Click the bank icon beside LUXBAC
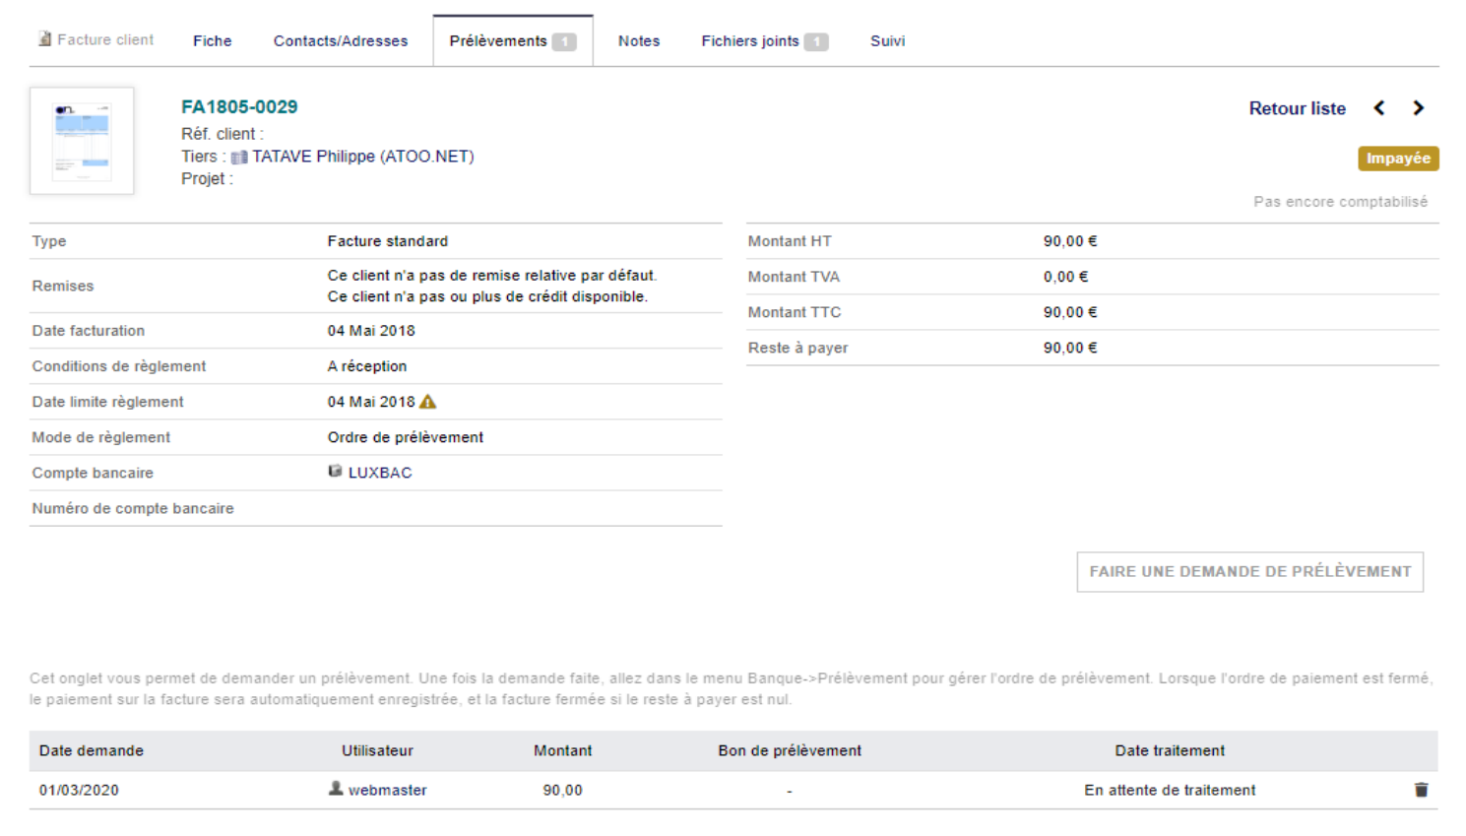Screen dimensions: 1466x836 335,472
